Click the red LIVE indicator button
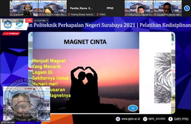 tap(29, 20)
